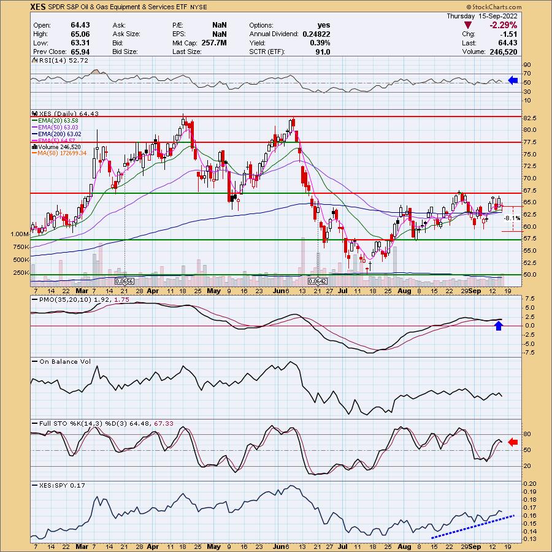Click the -8.1% drawdown annotation
This screenshot has height=552, width=552.
(x=512, y=218)
